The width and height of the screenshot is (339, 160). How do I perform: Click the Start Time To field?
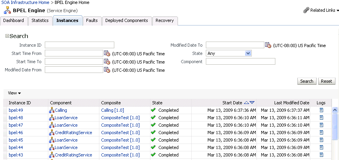pos(74,62)
